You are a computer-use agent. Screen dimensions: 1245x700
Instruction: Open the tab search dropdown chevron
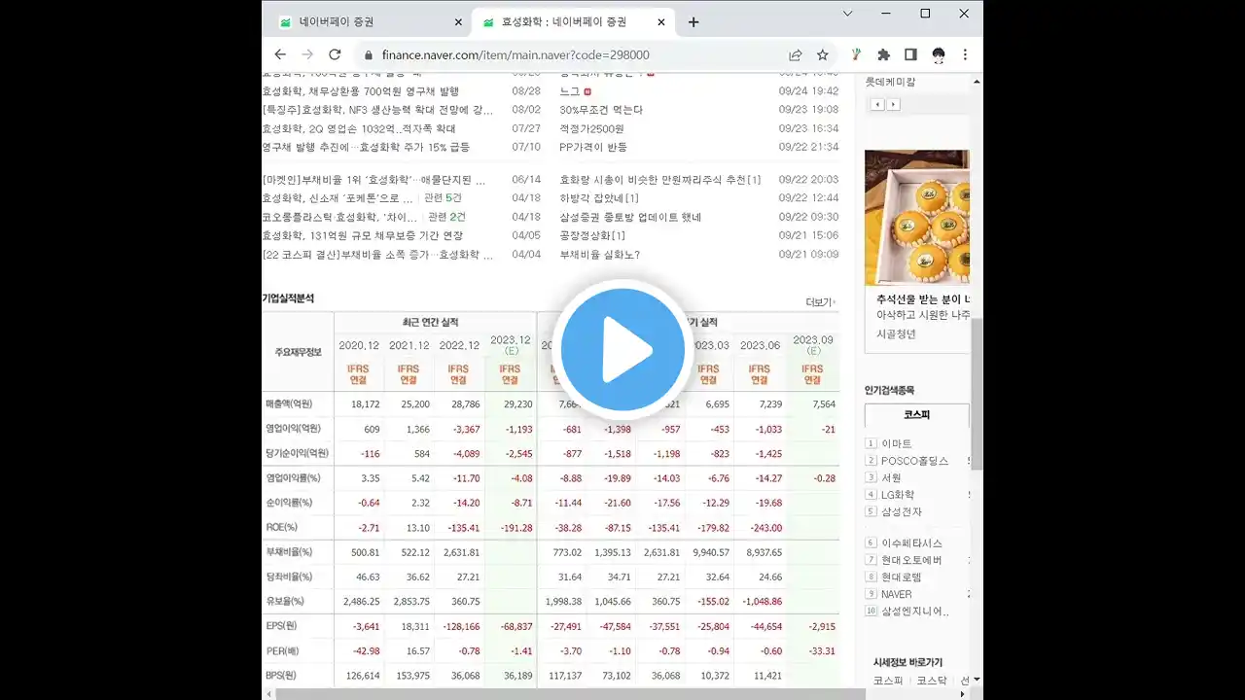847,14
